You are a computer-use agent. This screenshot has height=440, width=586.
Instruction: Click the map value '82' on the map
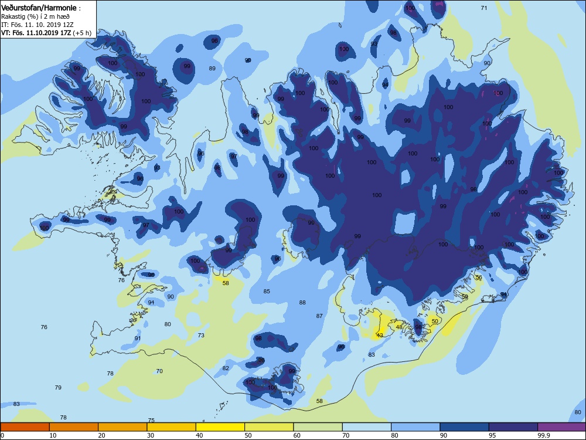226,368
